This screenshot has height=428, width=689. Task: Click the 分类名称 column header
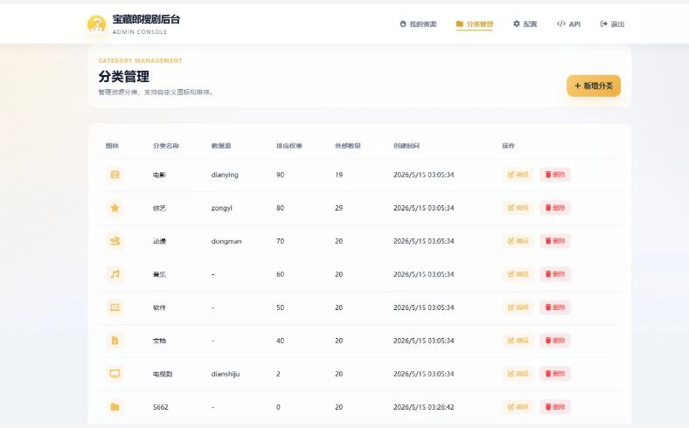pyautogui.click(x=166, y=146)
